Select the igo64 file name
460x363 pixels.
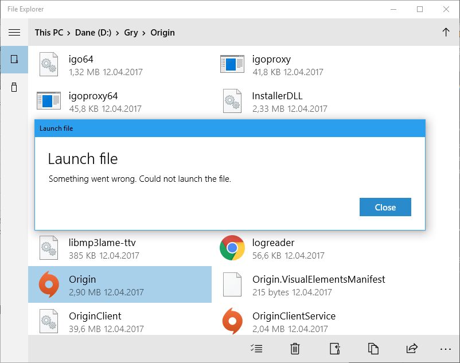tap(81, 59)
